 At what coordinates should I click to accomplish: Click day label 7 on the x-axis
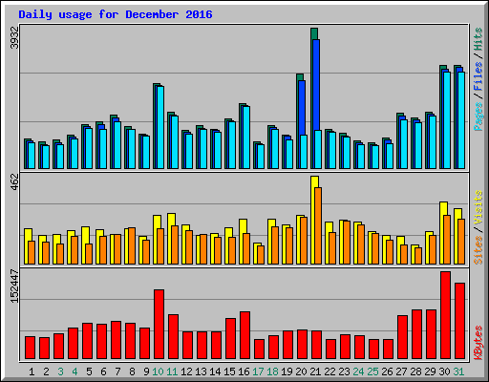(x=117, y=371)
